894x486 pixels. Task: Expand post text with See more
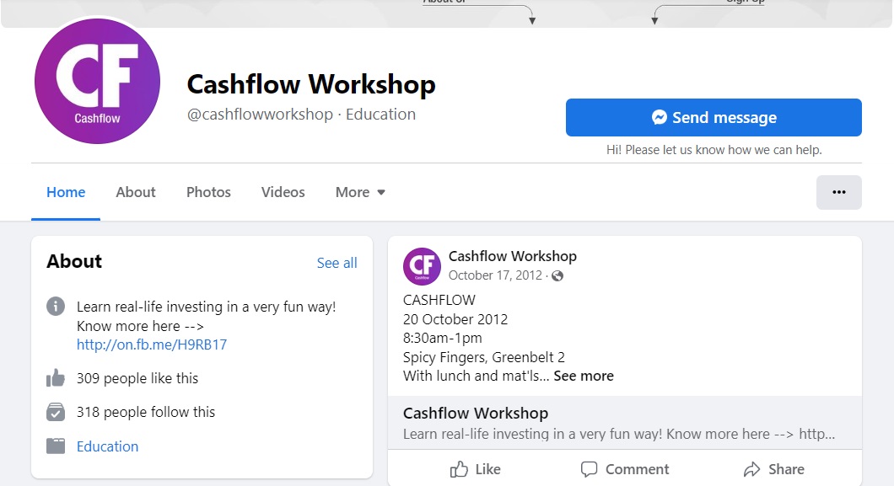click(584, 377)
